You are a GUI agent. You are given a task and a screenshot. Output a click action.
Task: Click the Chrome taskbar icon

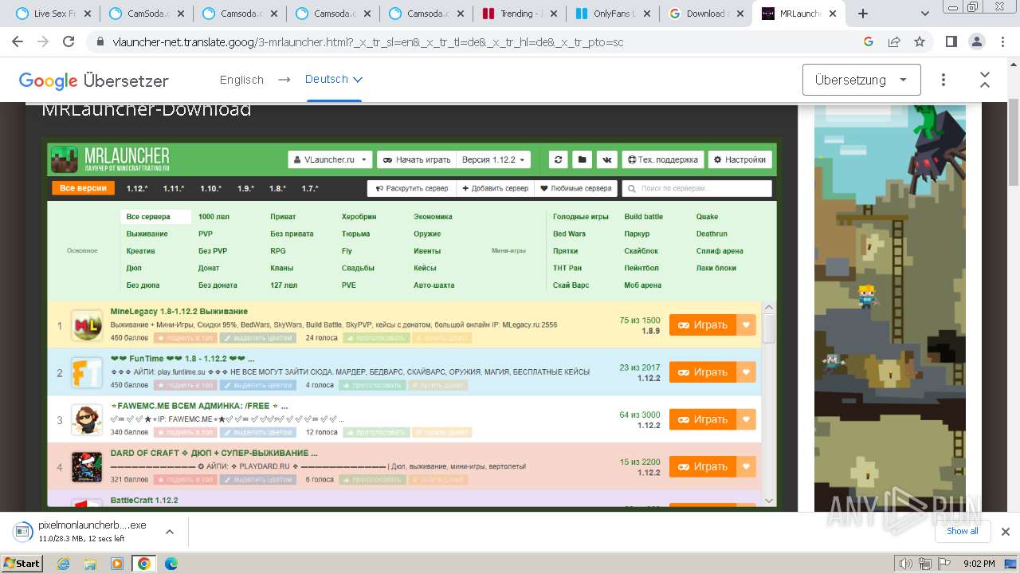[x=144, y=564]
